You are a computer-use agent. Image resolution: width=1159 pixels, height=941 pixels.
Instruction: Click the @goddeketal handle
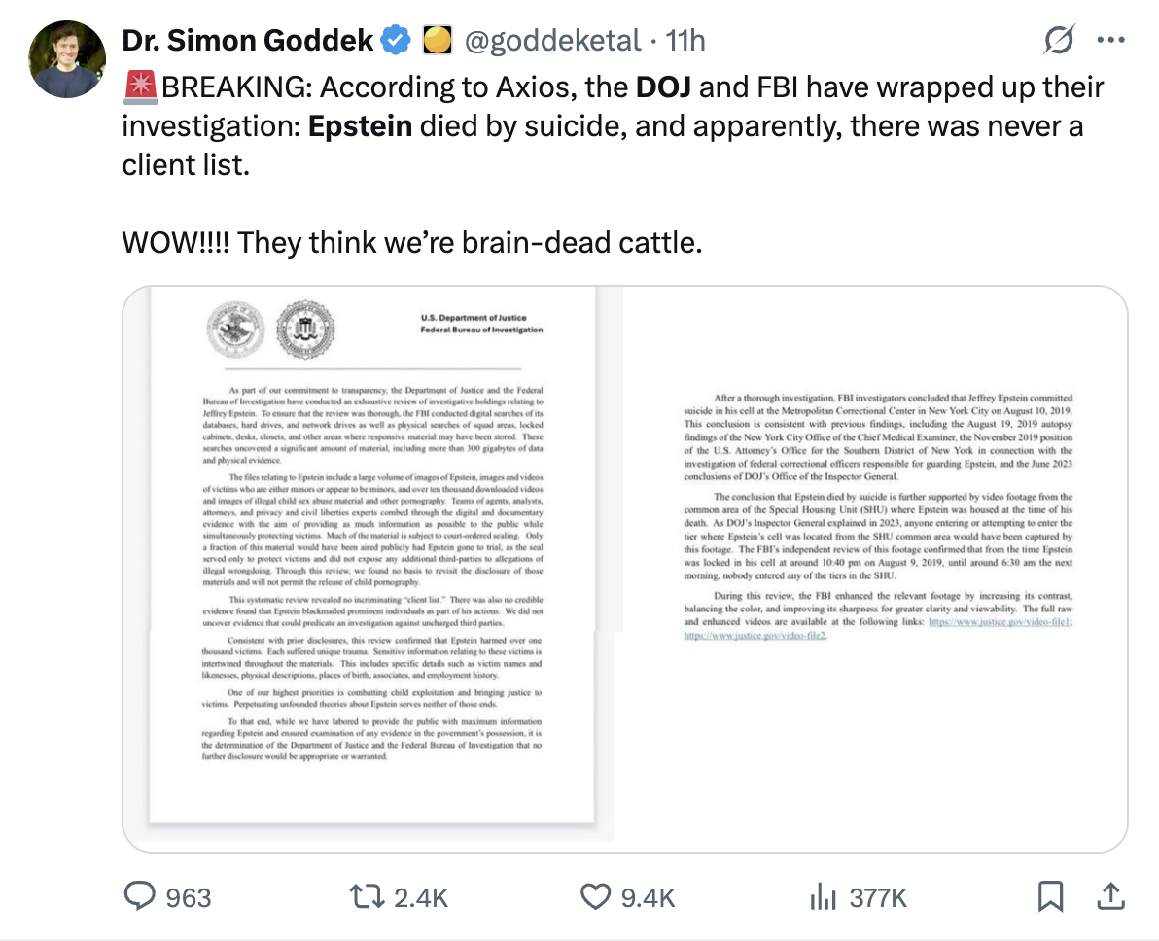tap(552, 40)
